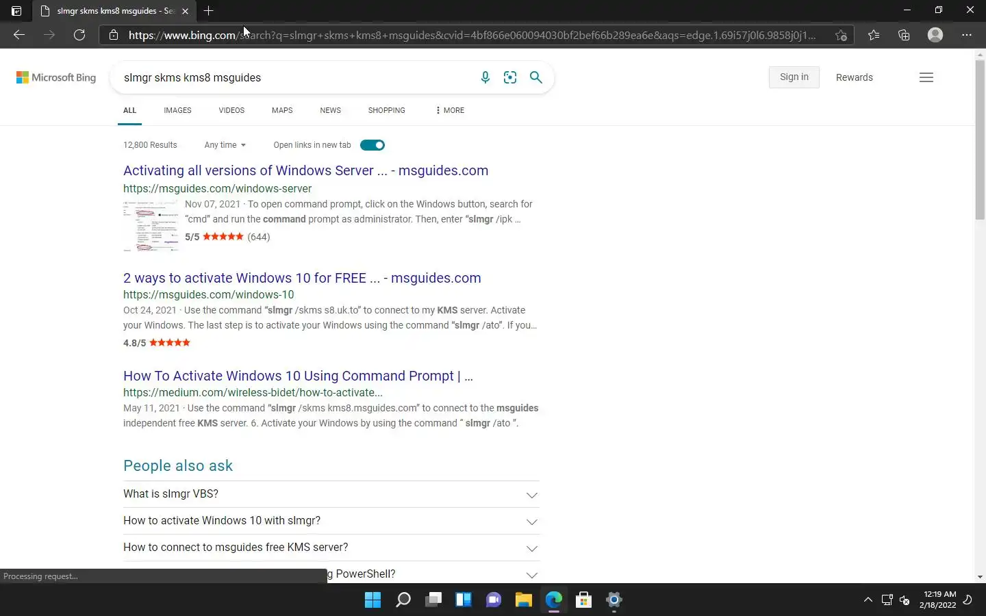Click the Microsoft Bing logo
The image size is (986, 616).
click(56, 77)
